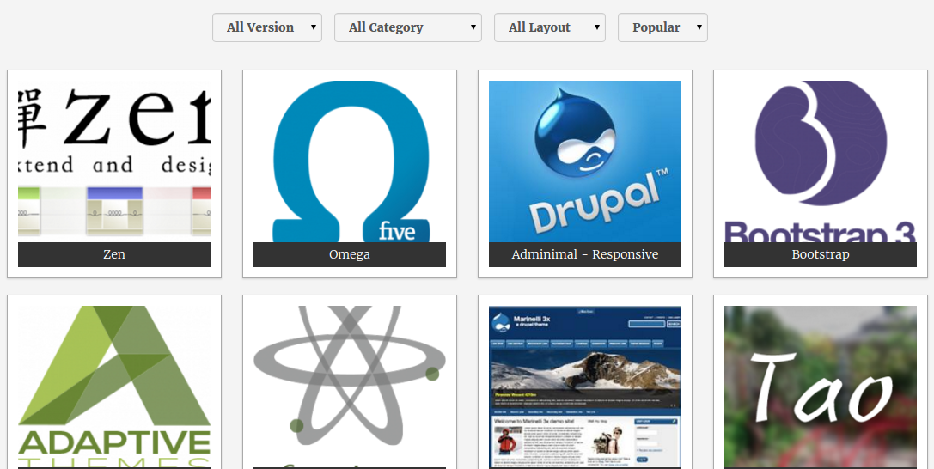
Task: Open the Popular sort dropdown
Action: [663, 27]
